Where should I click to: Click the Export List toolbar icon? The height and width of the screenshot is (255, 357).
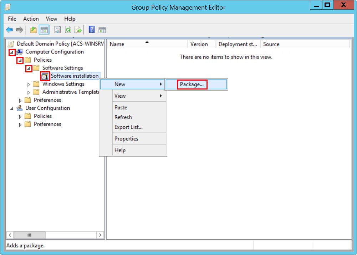point(78,30)
